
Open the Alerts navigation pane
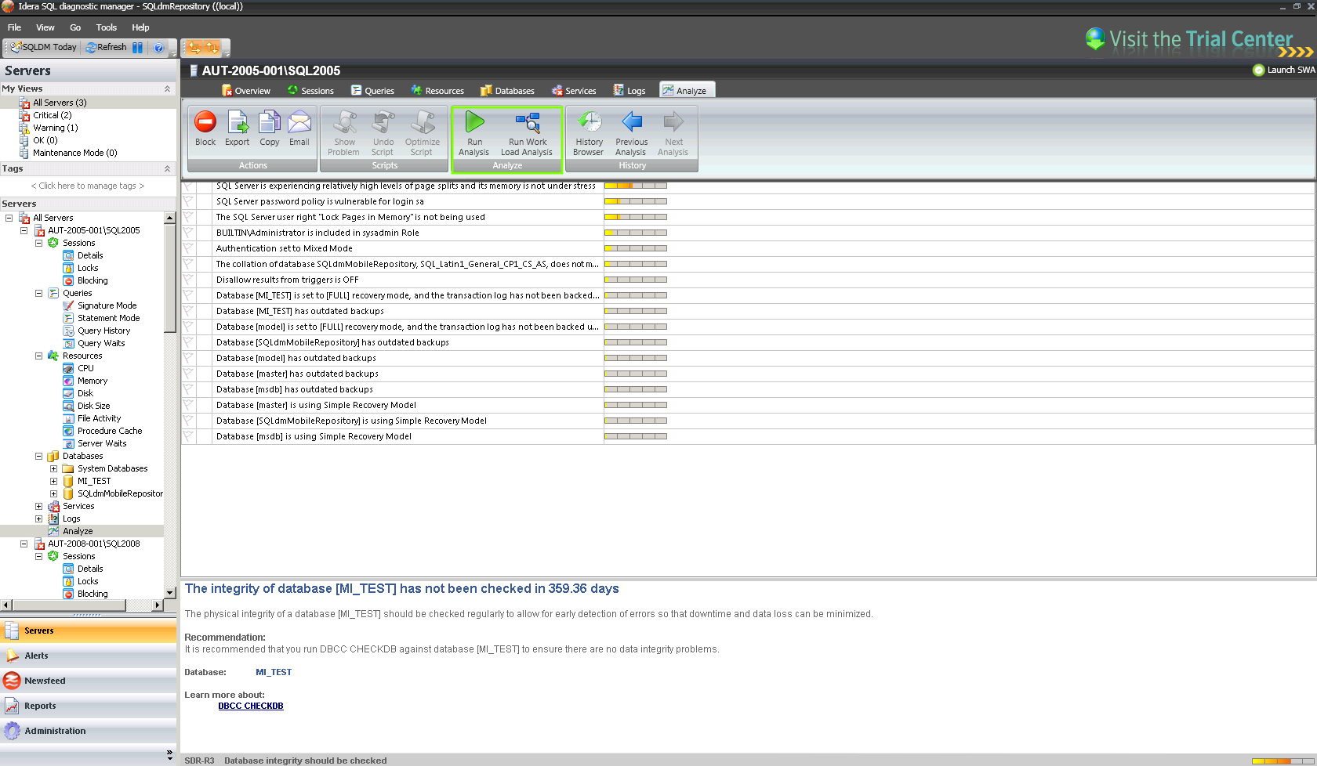(88, 656)
